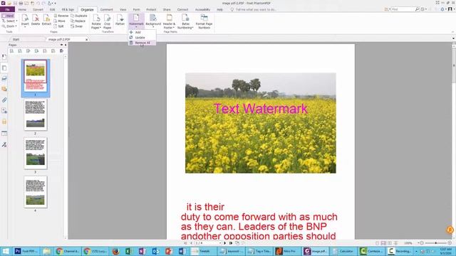Image resolution: width=456 pixels, height=256 pixels.
Task: Switch to the Protect ribbon tab
Action: [x=151, y=9]
